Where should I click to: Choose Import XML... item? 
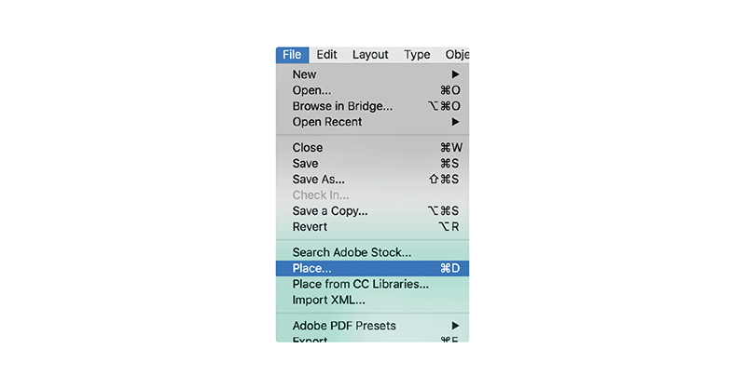click(x=329, y=300)
